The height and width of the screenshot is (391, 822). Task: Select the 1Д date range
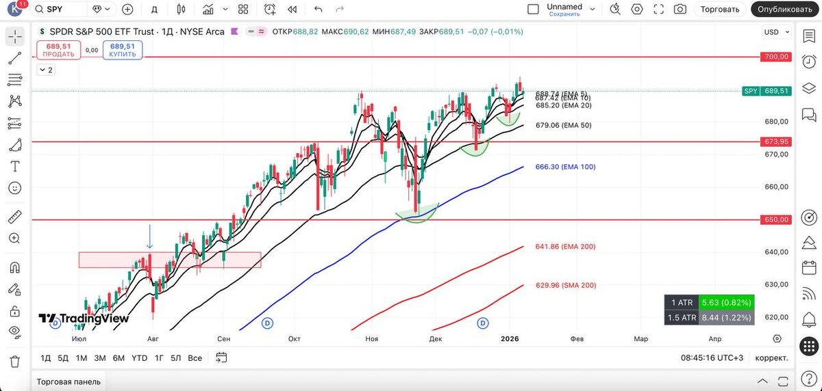pos(45,358)
